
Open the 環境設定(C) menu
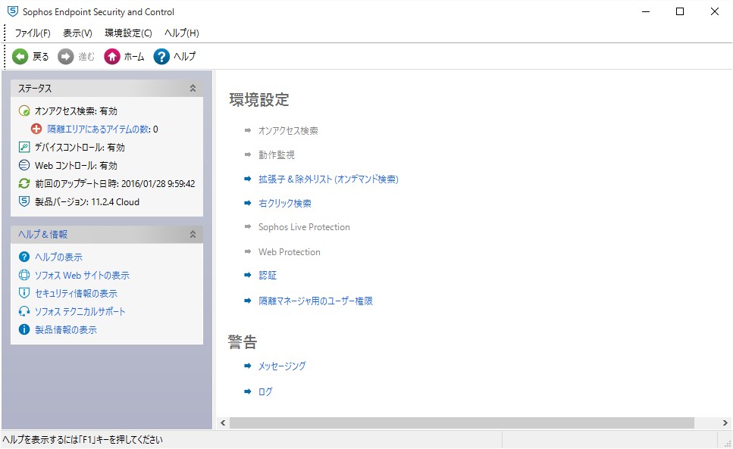click(128, 33)
